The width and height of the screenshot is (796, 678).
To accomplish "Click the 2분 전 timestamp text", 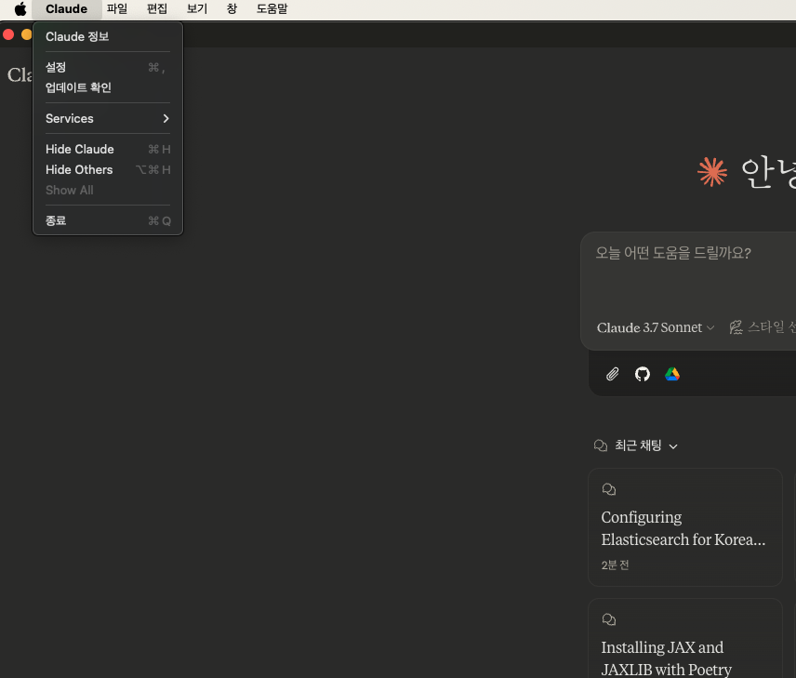I will click(x=615, y=565).
